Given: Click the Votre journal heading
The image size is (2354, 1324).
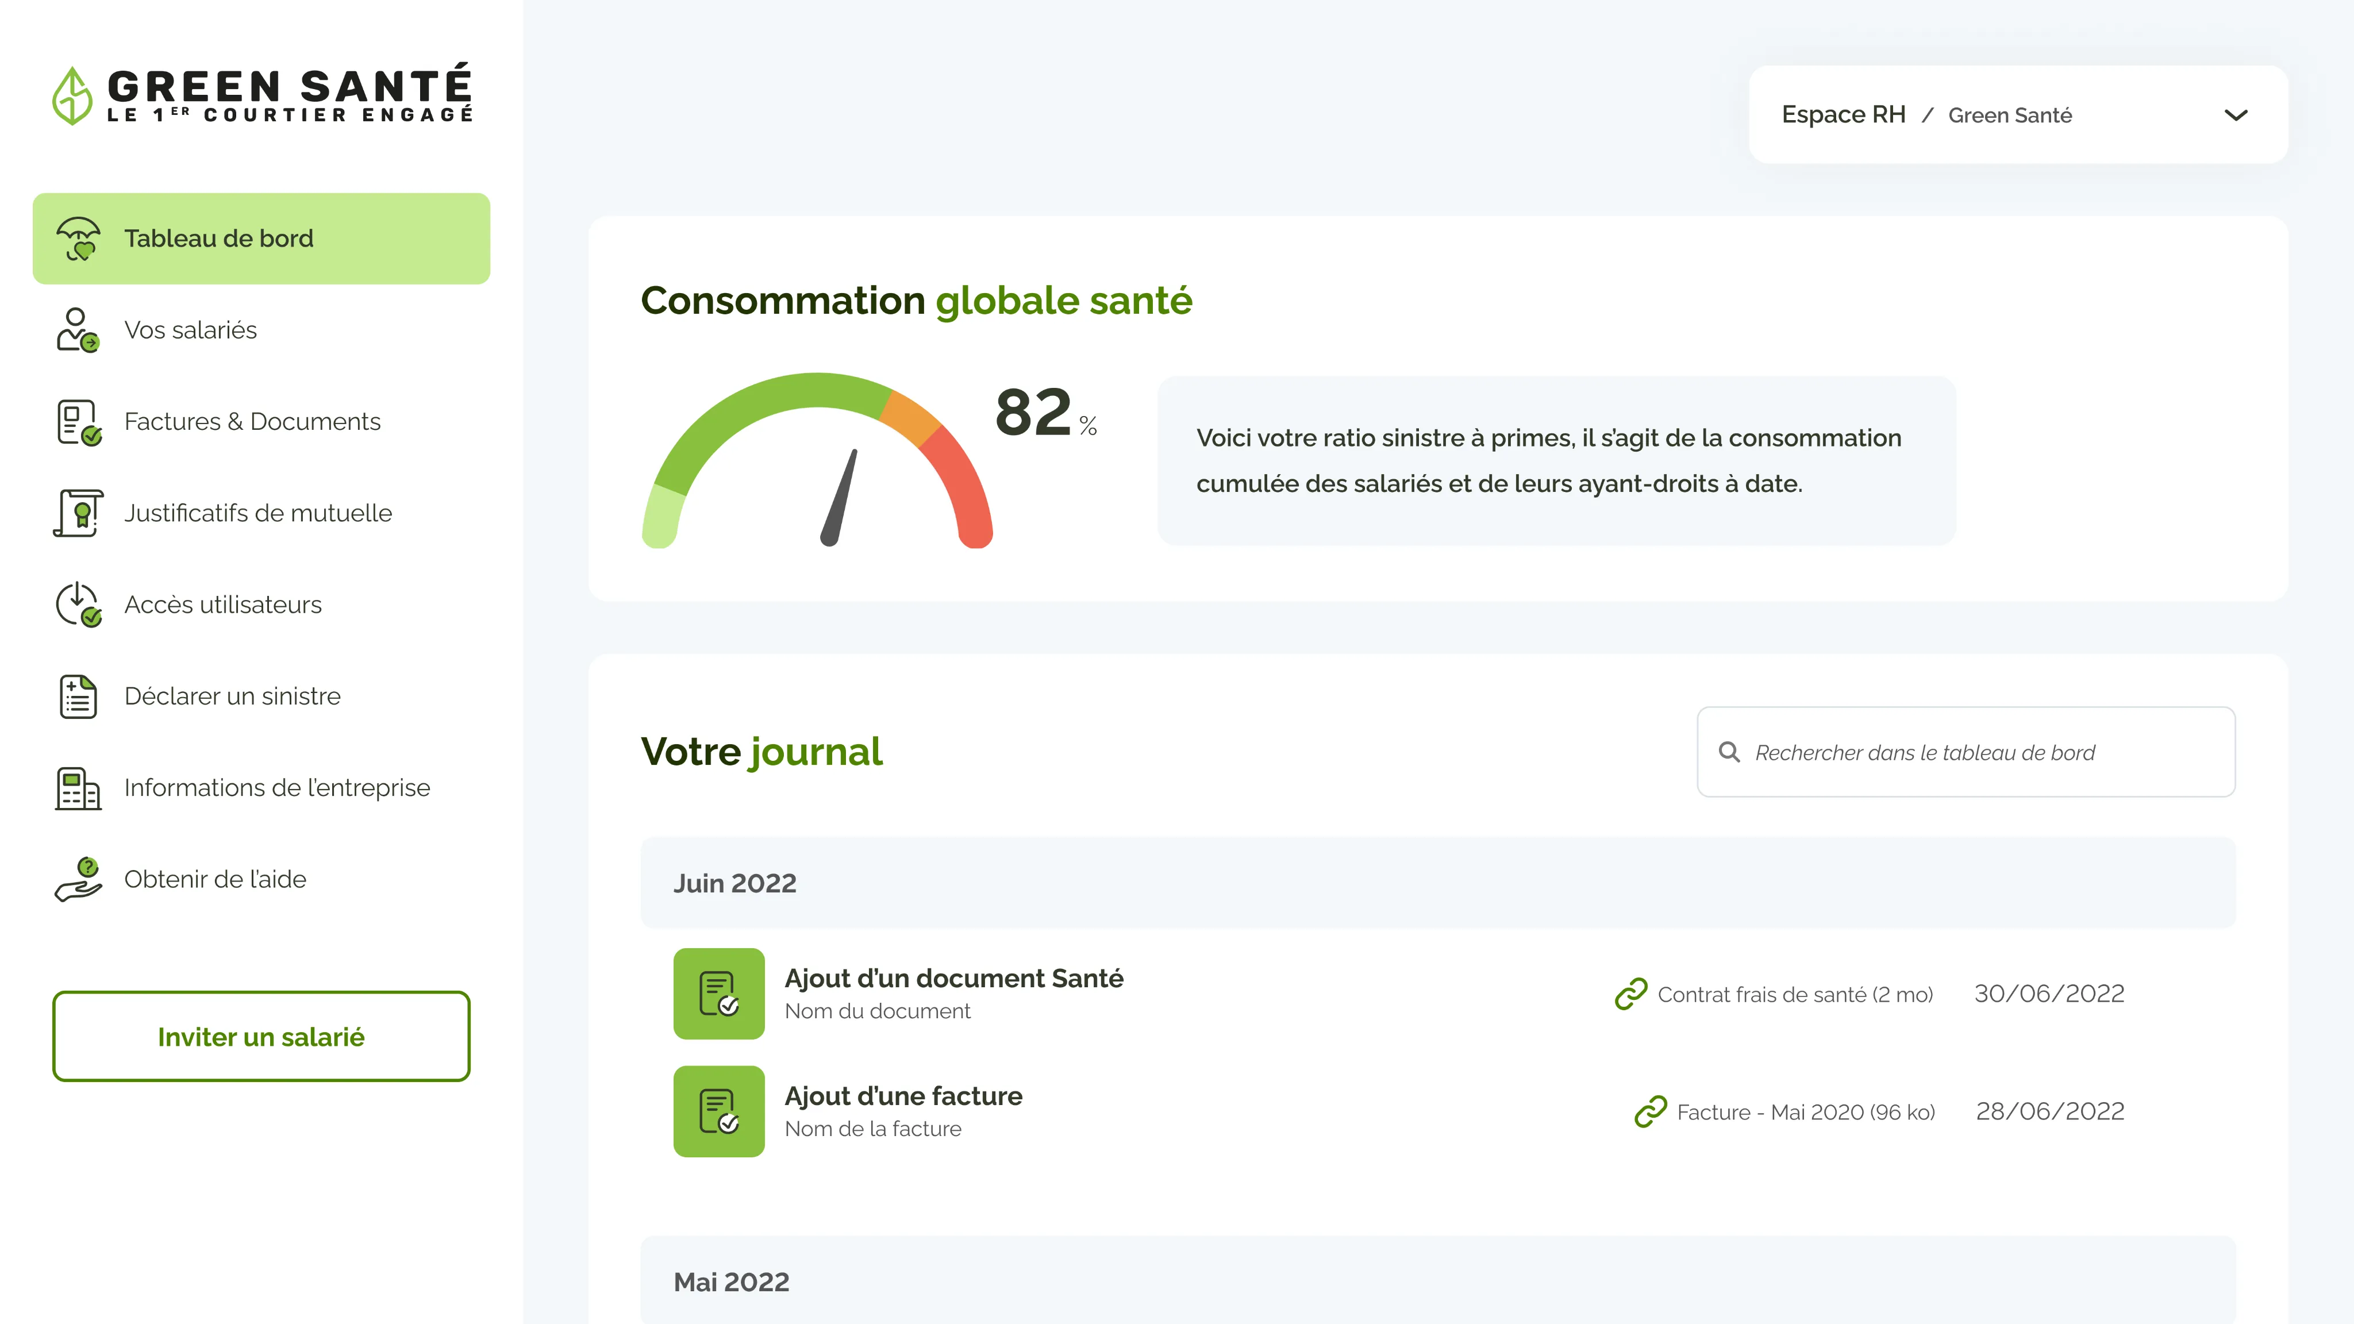Looking at the screenshot, I should click(761, 752).
